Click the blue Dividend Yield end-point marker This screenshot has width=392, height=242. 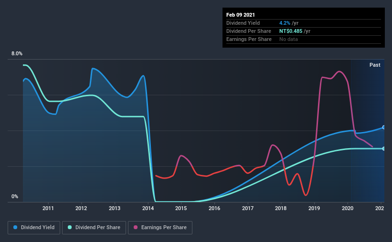(384, 127)
